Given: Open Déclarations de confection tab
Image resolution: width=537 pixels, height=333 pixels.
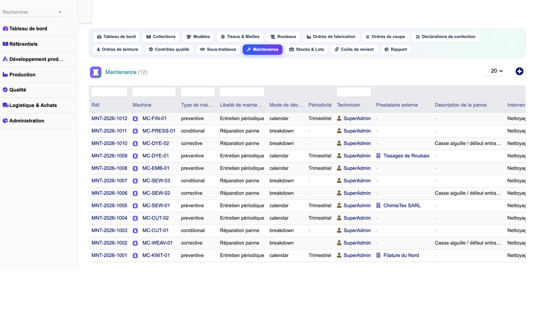Looking at the screenshot, I should tap(445, 37).
